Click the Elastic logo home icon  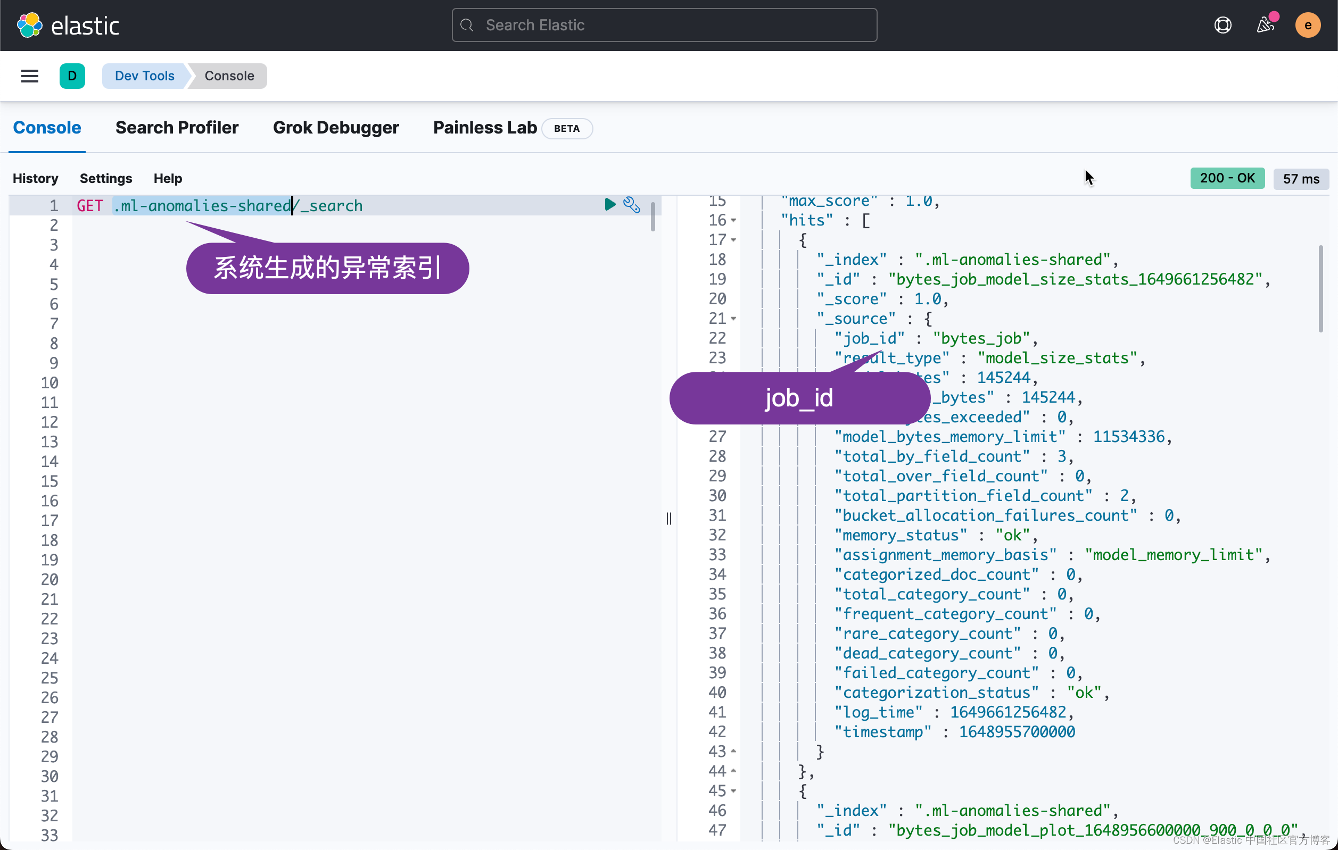29,25
